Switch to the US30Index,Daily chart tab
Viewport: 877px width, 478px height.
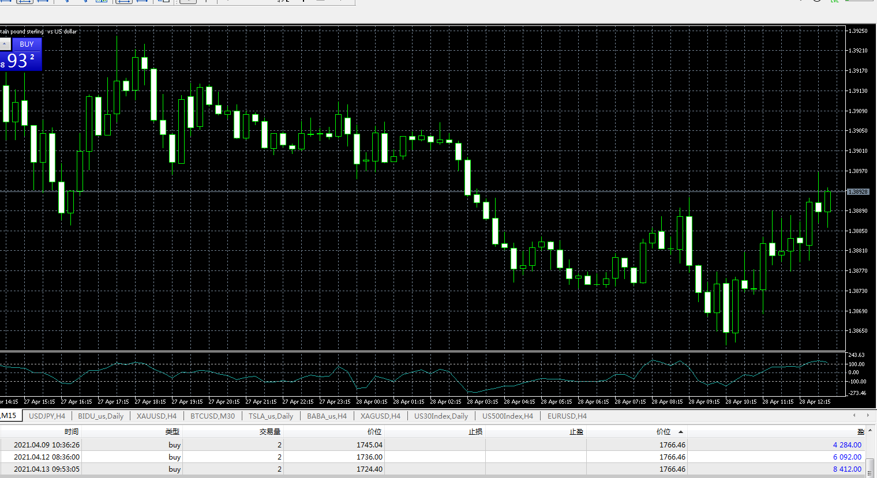(x=441, y=416)
